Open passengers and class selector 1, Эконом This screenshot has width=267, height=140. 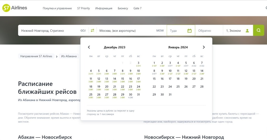point(234,31)
